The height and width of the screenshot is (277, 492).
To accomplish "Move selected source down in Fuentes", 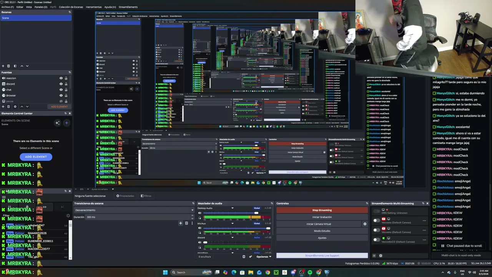I will (x=27, y=107).
